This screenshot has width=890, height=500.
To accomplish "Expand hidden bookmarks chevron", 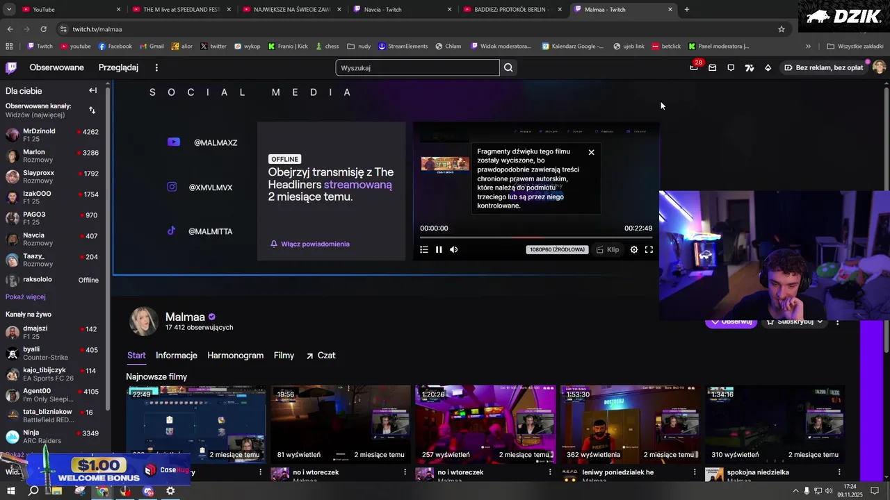I will 808,47.
